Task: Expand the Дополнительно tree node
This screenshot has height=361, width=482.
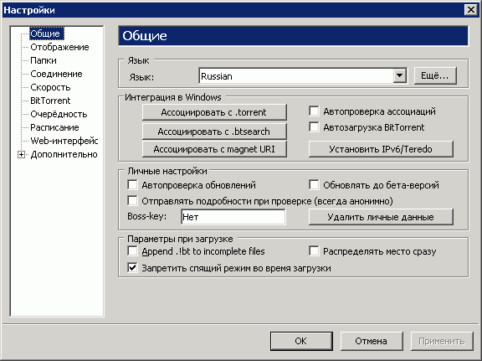Action: click(21, 154)
